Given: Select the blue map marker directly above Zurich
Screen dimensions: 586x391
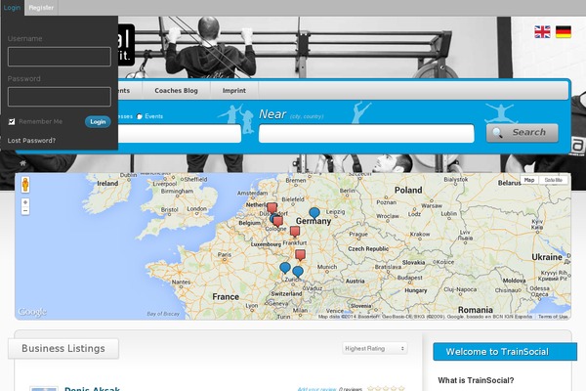Looking at the screenshot, I should [x=298, y=272].
